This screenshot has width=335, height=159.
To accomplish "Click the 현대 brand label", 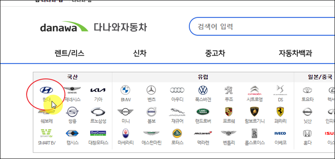I will click(46, 99).
